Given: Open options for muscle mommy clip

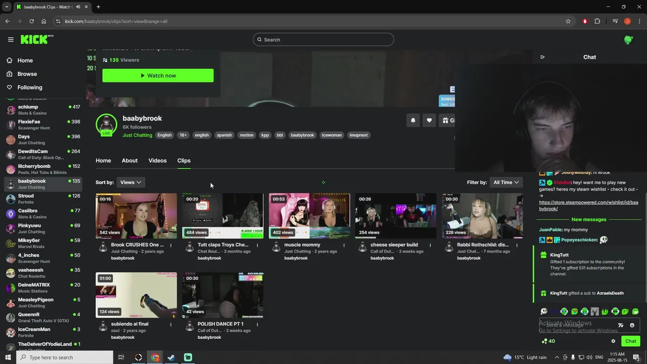Looking at the screenshot, I should click(344, 245).
